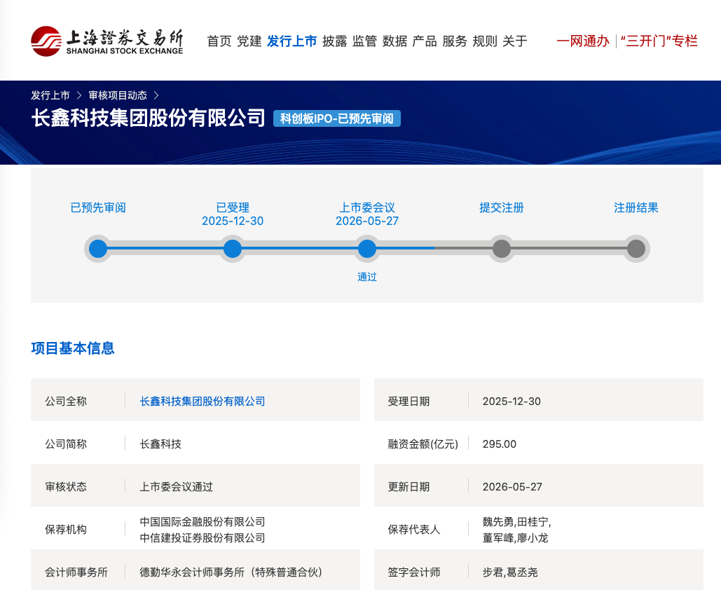Click the Shanghai Stock Exchange logo
The height and width of the screenshot is (590, 721).
(x=107, y=41)
